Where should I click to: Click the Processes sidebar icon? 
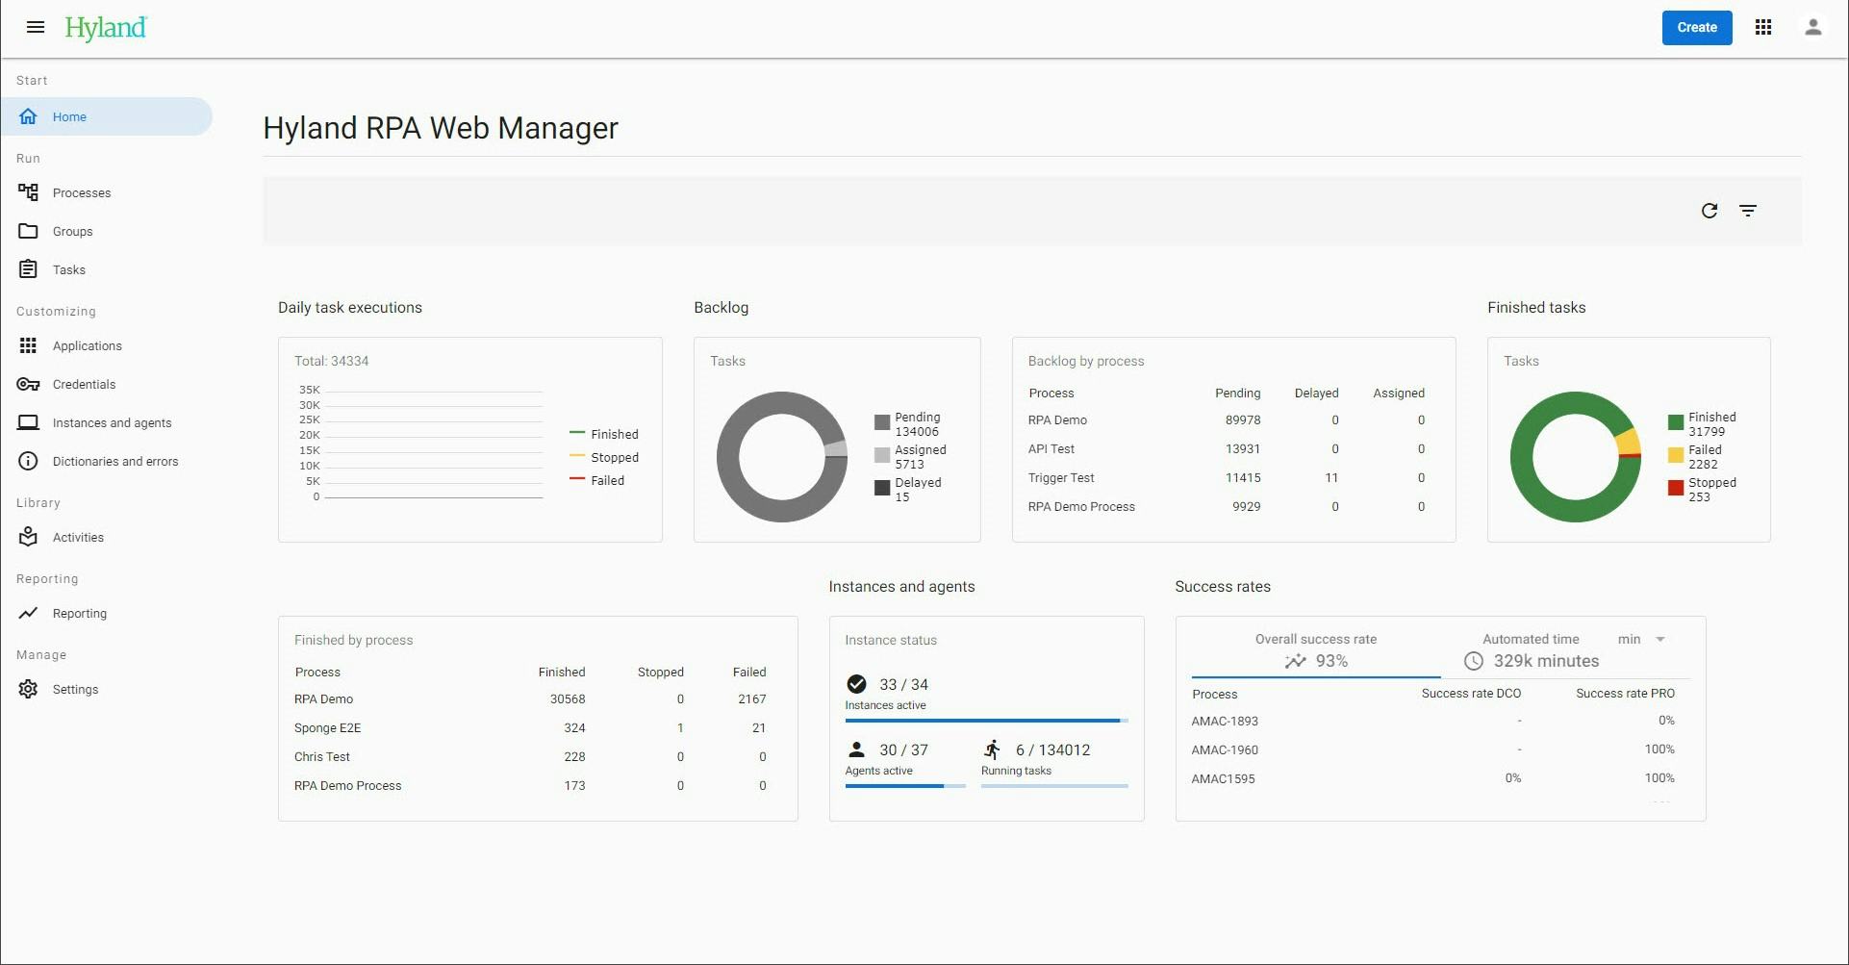coord(28,192)
